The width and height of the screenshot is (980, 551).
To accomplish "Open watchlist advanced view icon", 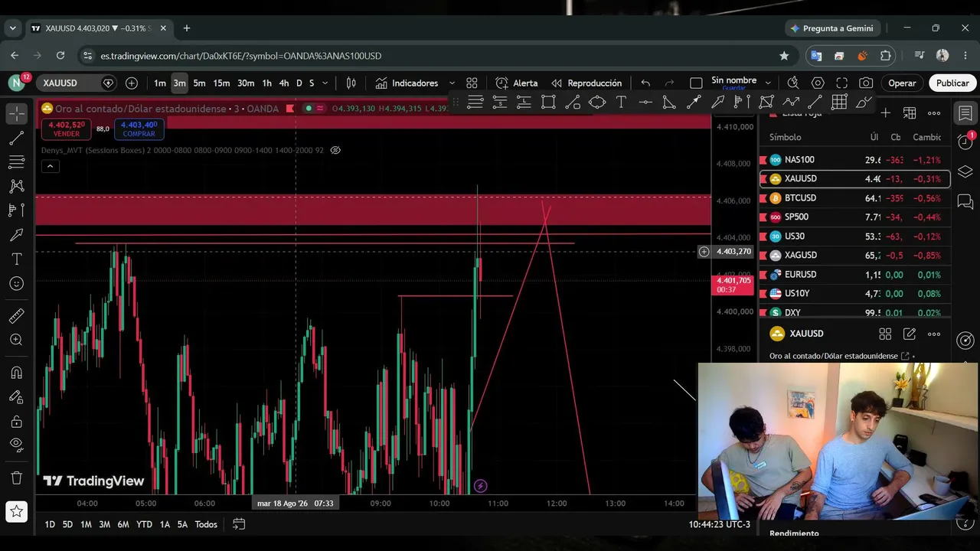I will coord(910,113).
